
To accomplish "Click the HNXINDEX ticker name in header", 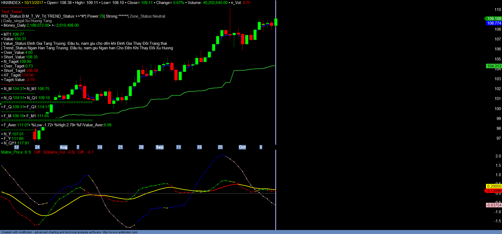I will point(11,3).
